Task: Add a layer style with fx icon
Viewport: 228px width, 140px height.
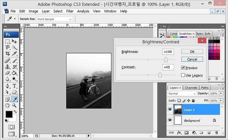Action: (x=179, y=132)
